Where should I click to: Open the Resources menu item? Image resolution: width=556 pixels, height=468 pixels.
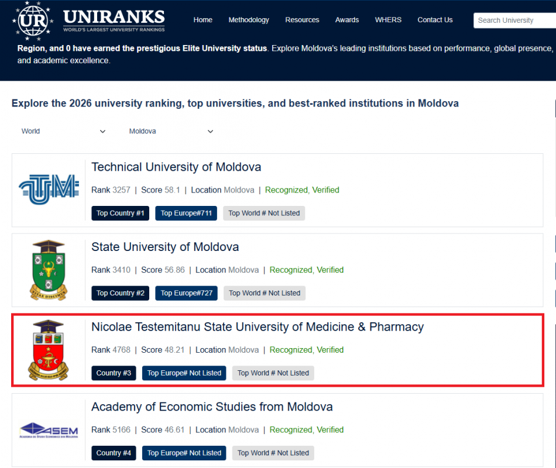pos(302,19)
